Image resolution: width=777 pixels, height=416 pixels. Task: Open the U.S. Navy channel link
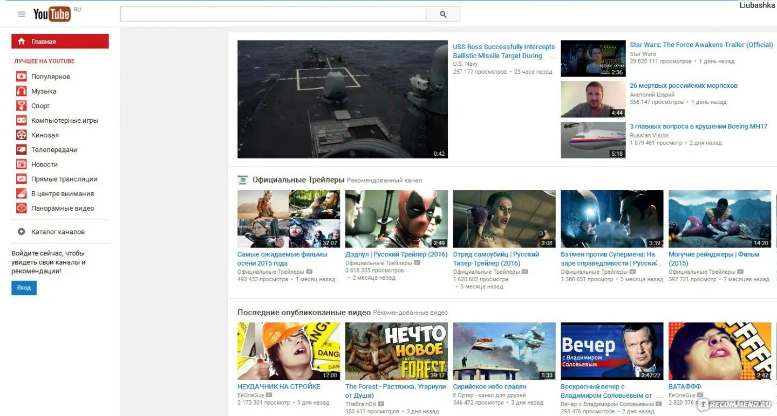(x=465, y=64)
